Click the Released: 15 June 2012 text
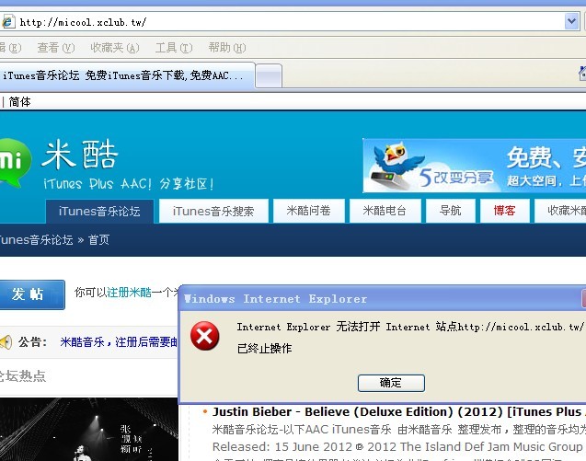The image size is (586, 461). click(x=282, y=447)
